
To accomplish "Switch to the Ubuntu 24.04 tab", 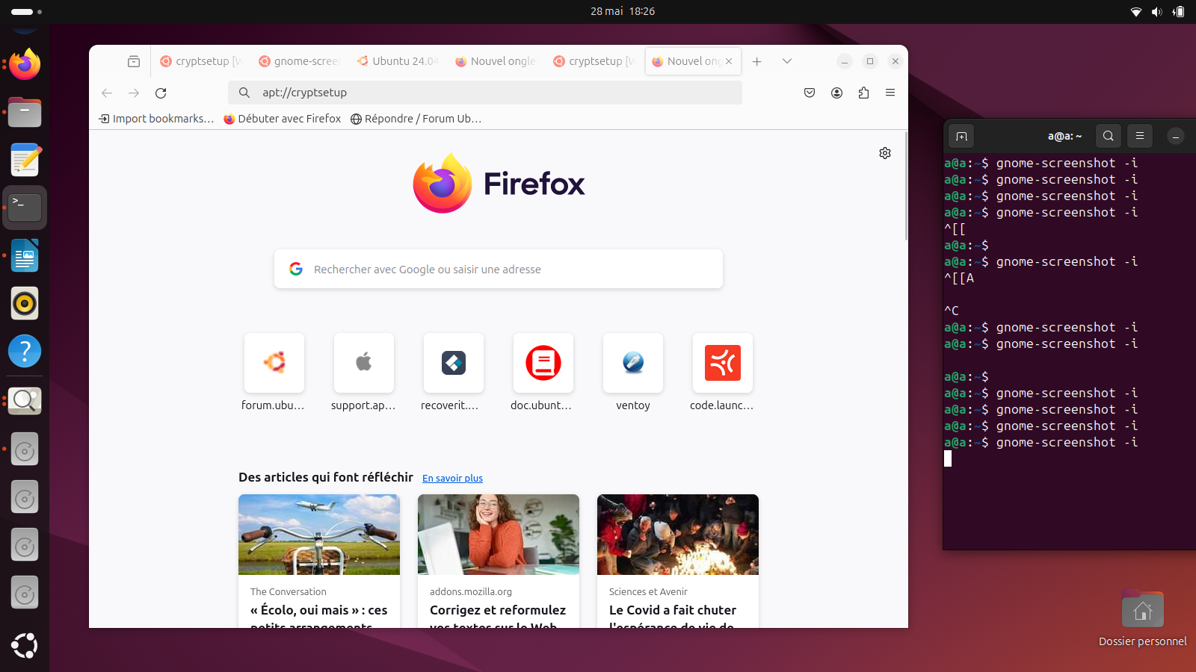I will (x=398, y=61).
